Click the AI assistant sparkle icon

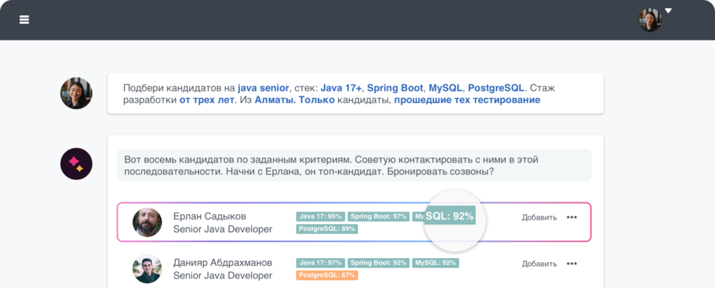click(x=75, y=165)
